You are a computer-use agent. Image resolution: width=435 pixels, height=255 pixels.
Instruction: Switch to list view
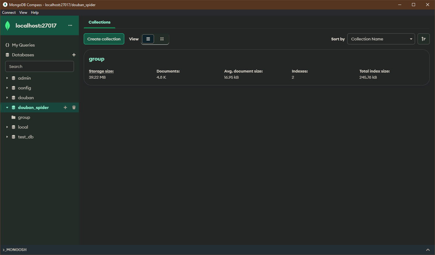[x=148, y=39]
